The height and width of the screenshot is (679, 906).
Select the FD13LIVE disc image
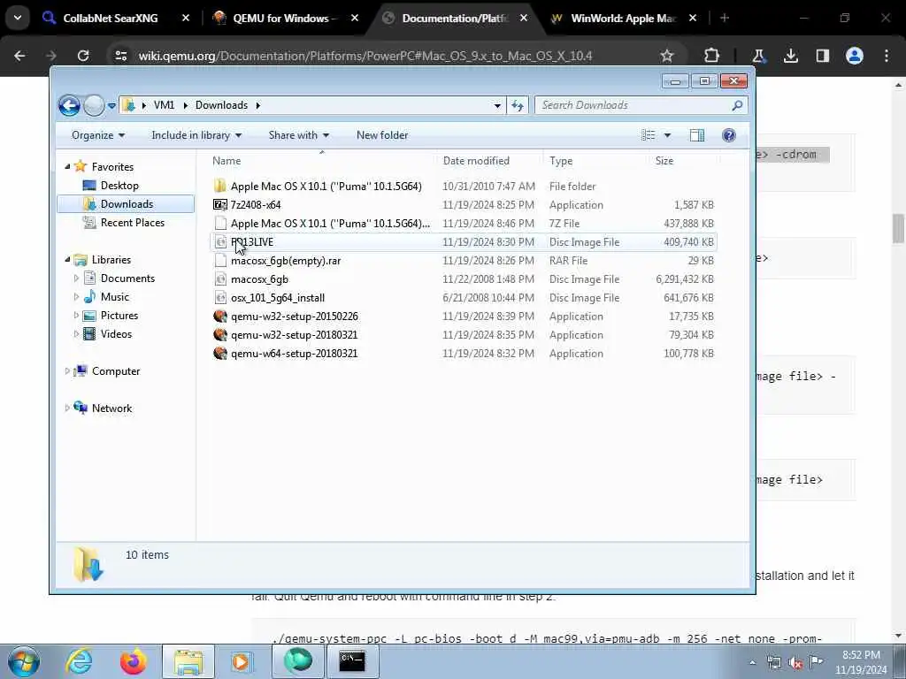[252, 242]
